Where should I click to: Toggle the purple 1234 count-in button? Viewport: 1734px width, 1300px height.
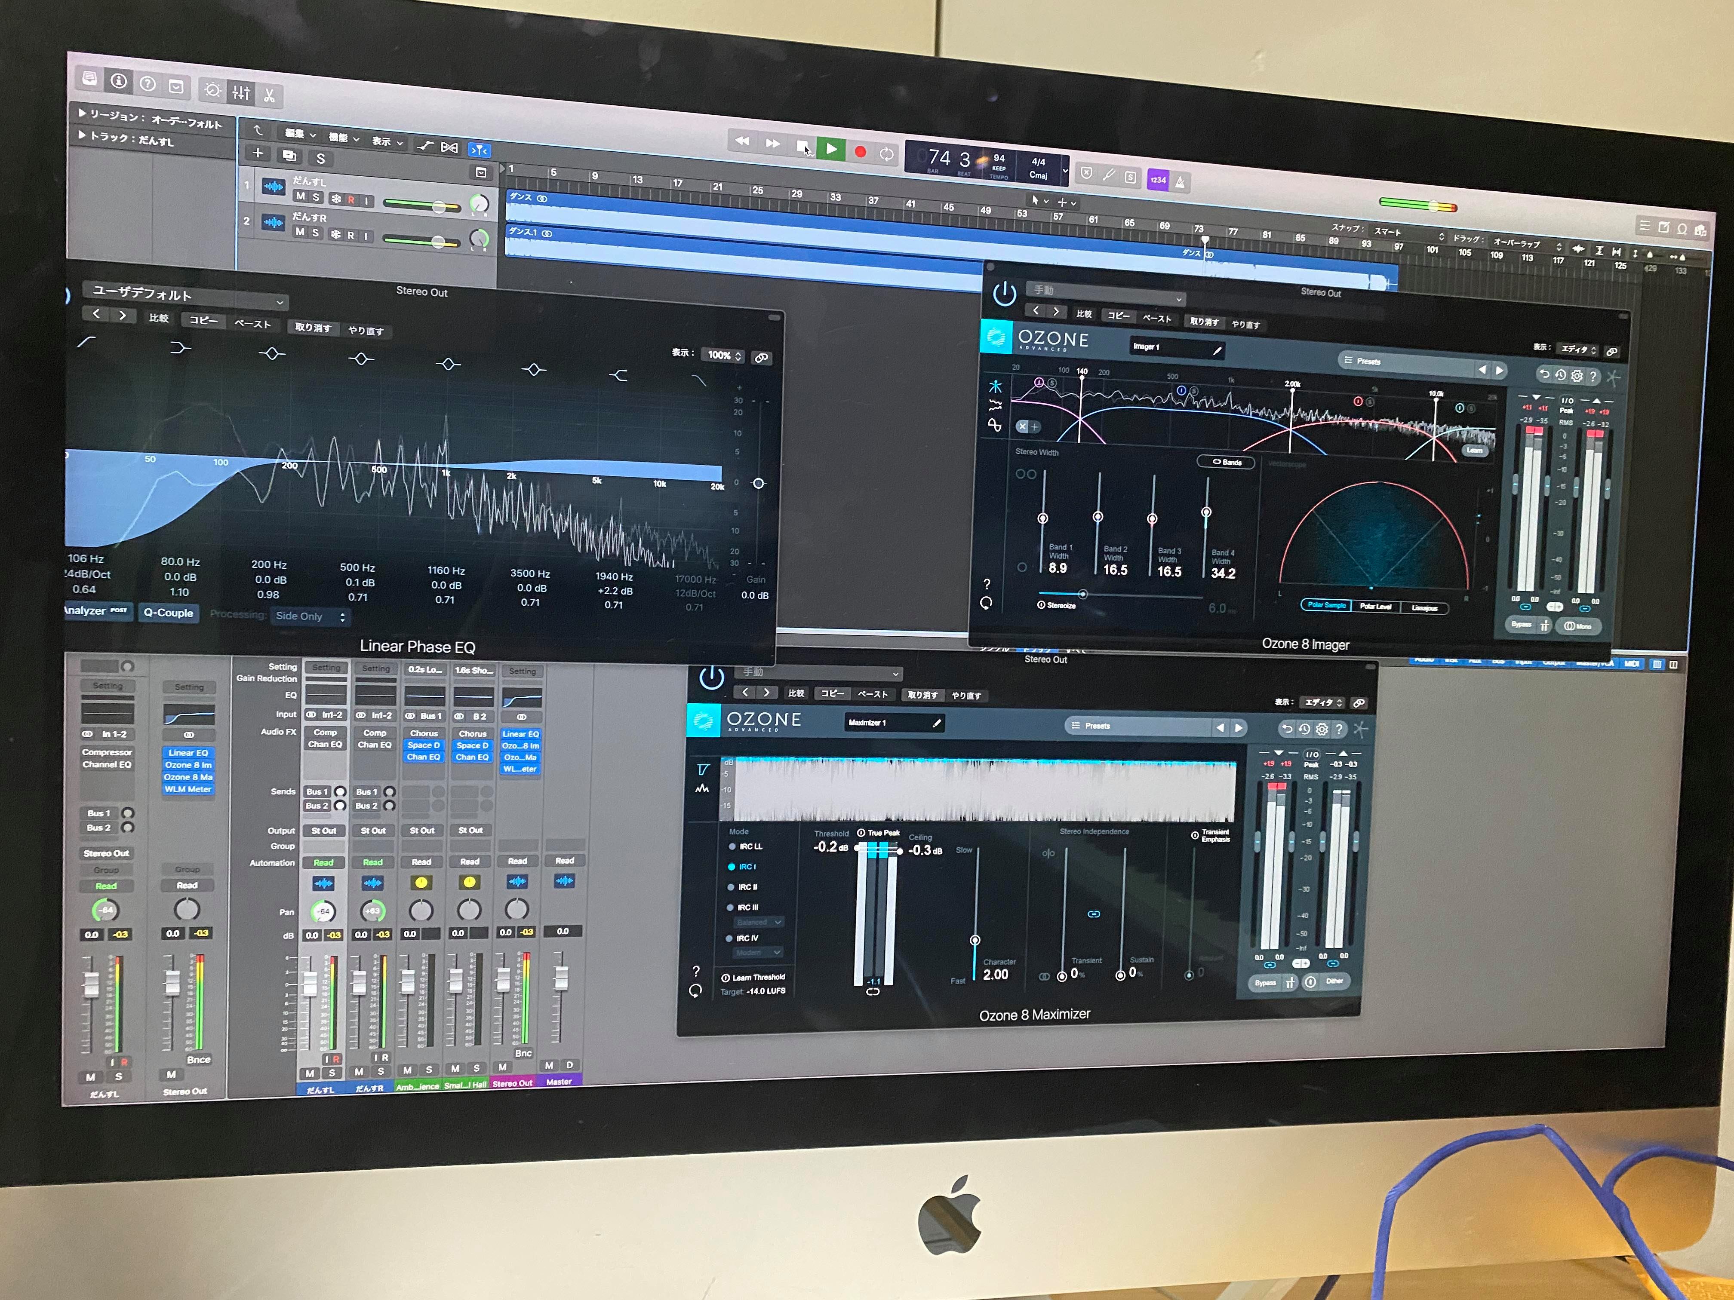pyautogui.click(x=1157, y=179)
